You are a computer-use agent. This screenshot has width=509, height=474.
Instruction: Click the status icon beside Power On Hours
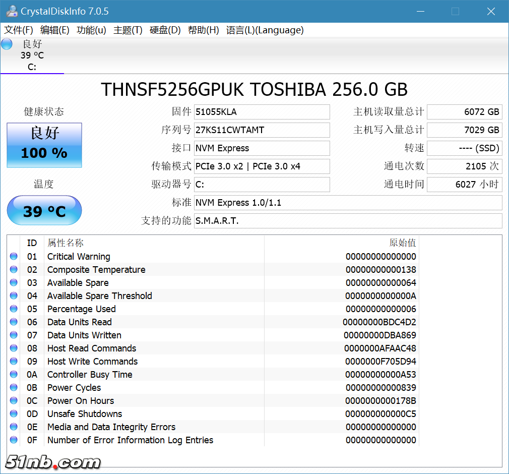point(14,401)
